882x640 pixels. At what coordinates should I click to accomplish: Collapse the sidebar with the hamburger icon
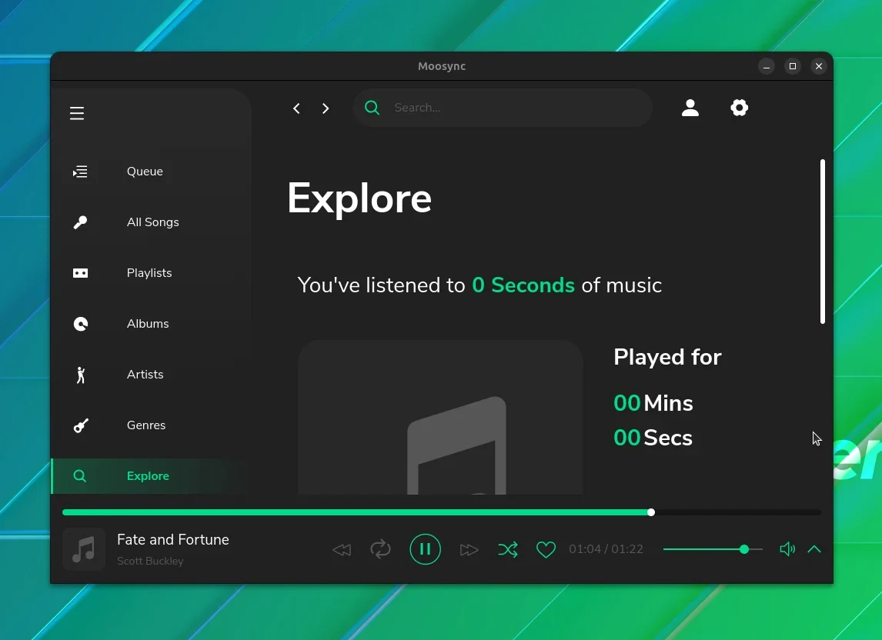77,113
